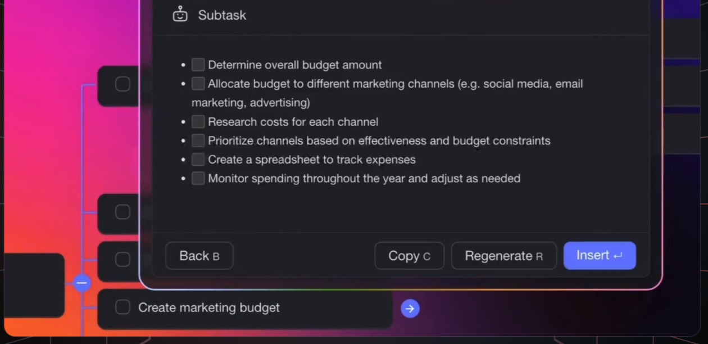Check the topmost task node checkbox behind the dialog
This screenshot has height=344, width=708.
pos(122,84)
